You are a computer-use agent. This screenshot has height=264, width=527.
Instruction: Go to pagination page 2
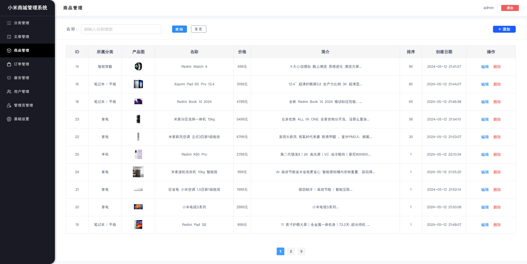pos(291,251)
